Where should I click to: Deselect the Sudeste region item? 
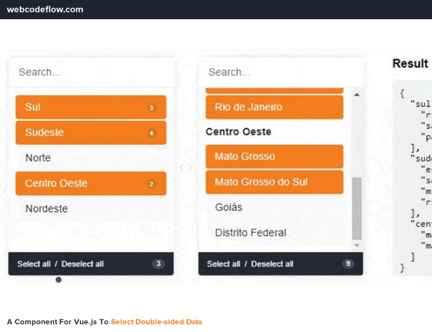click(x=91, y=132)
